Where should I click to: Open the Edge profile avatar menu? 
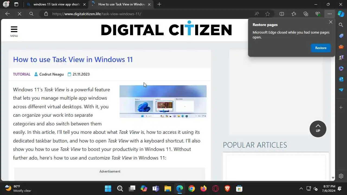[6, 4]
